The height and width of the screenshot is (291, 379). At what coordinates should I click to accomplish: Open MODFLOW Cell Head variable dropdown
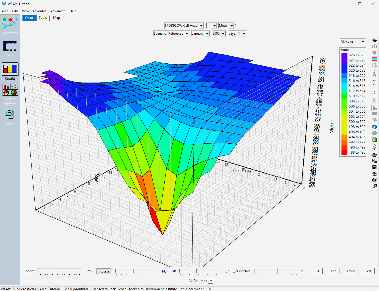tap(184, 26)
